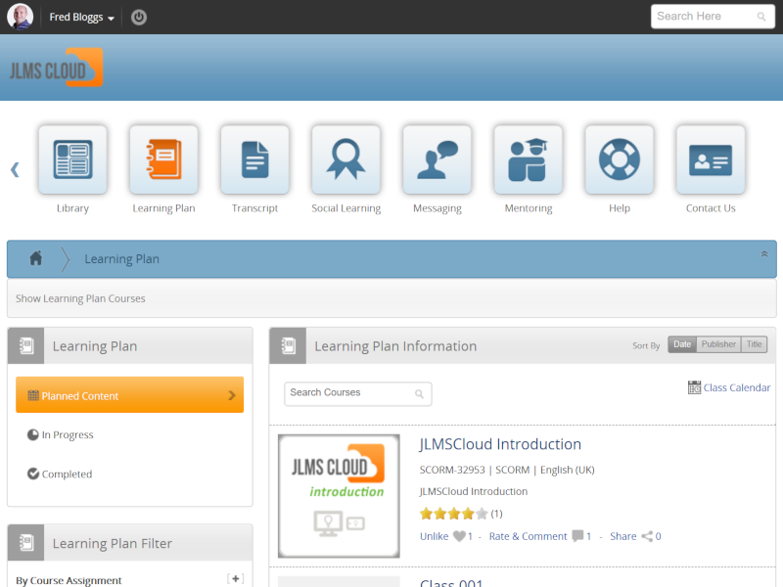Viewport: 783px width, 587px height.
Task: Select In Progress menu item
Action: [61, 434]
